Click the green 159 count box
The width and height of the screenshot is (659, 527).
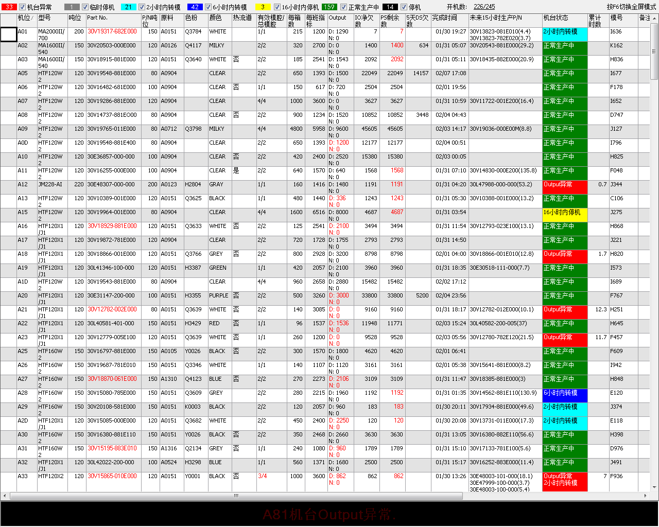pos(329,7)
